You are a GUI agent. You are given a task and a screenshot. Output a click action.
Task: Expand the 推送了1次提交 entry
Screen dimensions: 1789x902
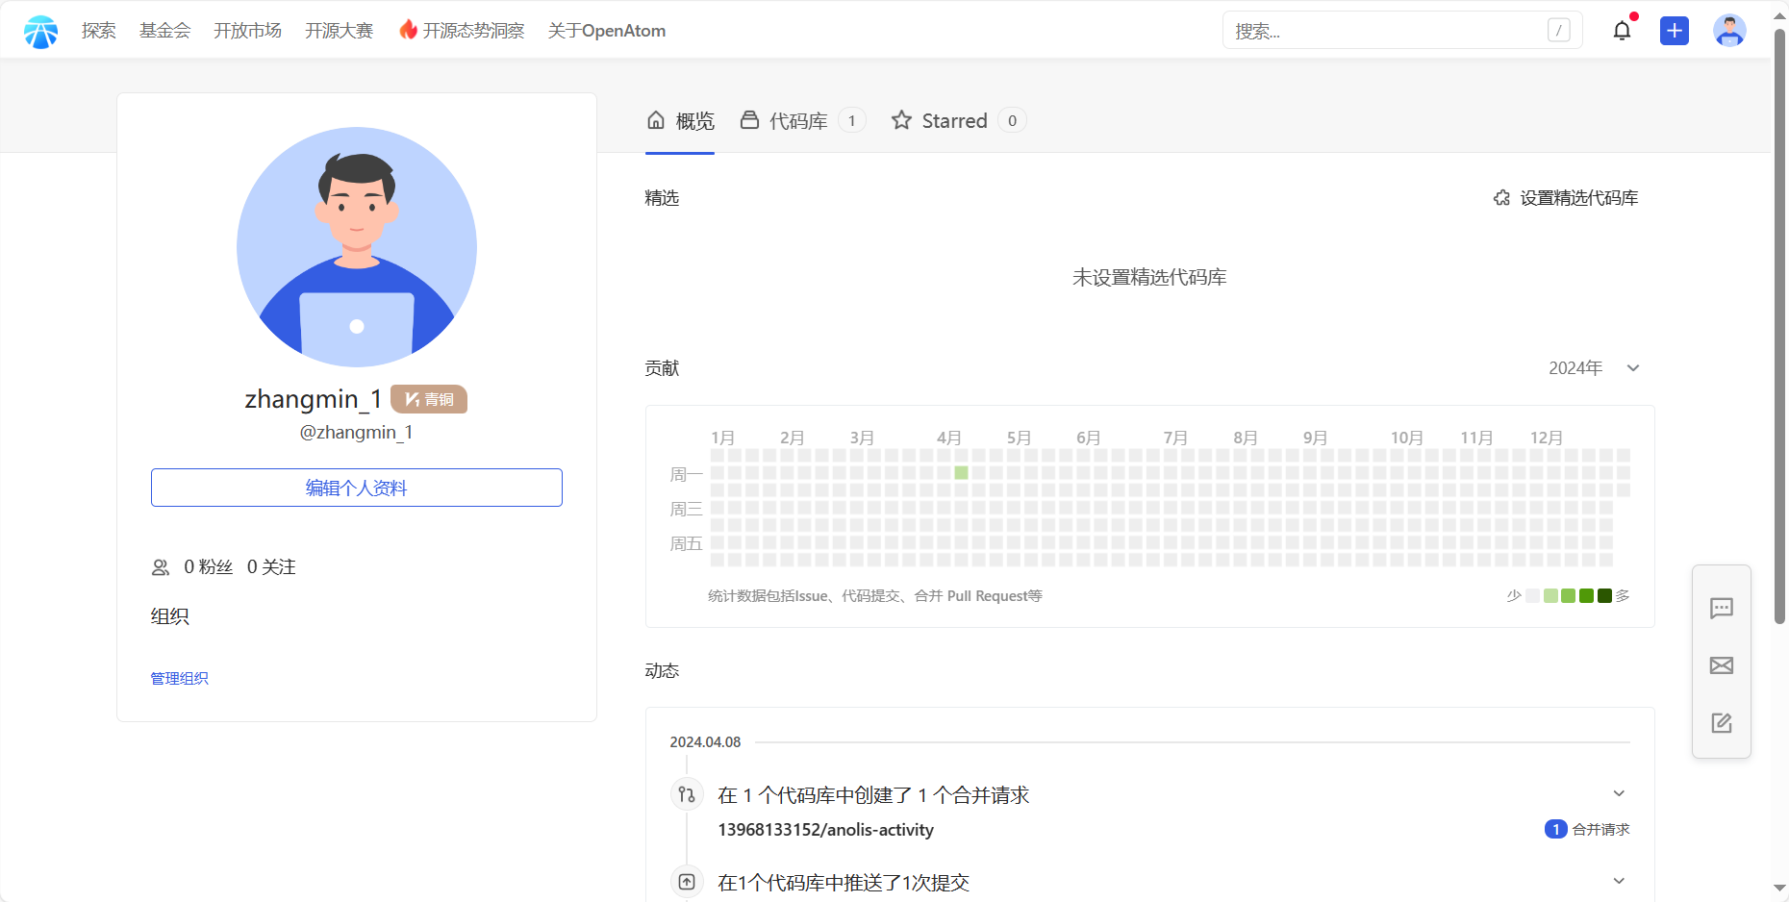pyautogui.click(x=1619, y=881)
